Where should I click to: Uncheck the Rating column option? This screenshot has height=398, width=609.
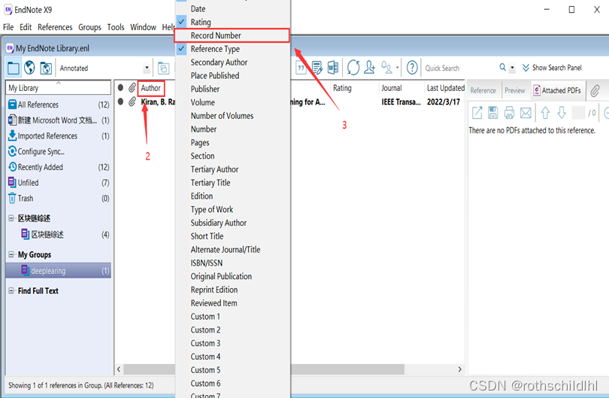coord(232,22)
